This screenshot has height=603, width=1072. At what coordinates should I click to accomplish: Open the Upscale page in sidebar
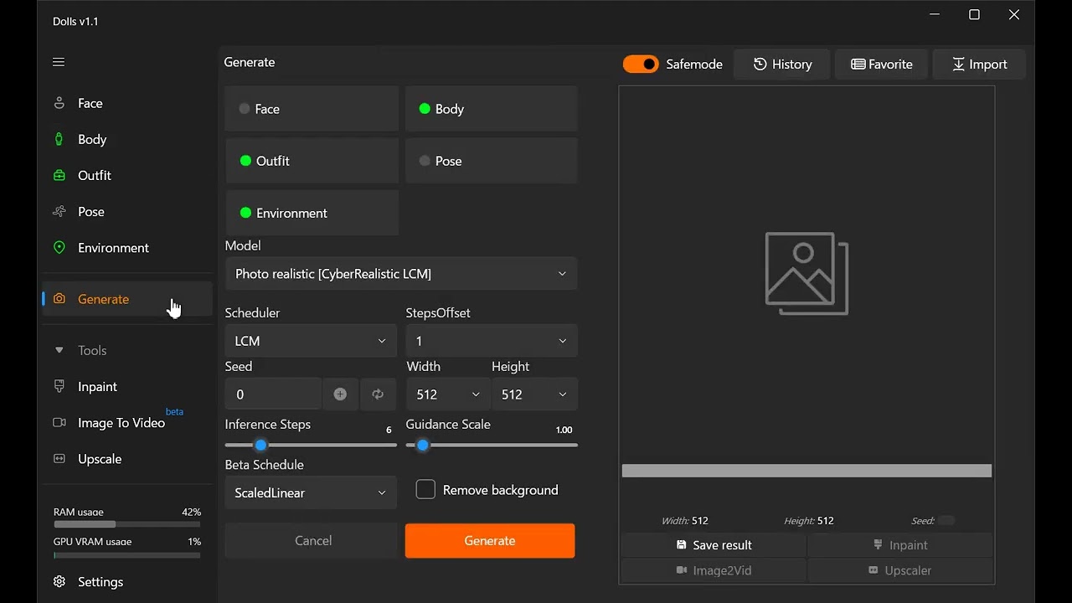coord(126,458)
